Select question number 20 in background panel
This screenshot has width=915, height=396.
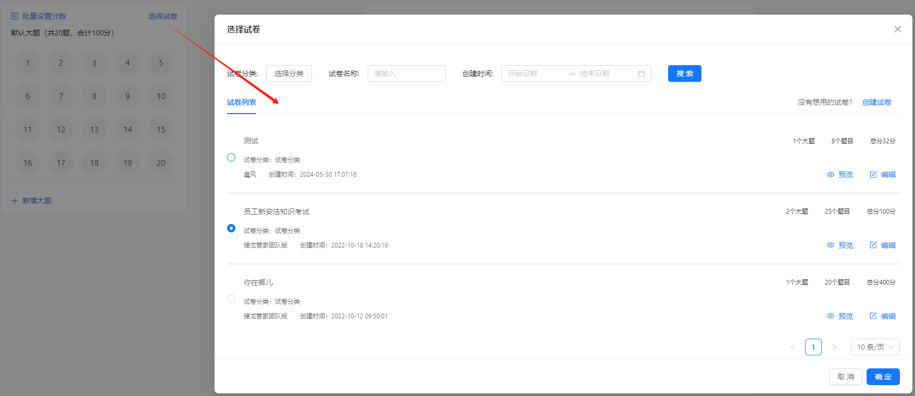click(x=161, y=163)
